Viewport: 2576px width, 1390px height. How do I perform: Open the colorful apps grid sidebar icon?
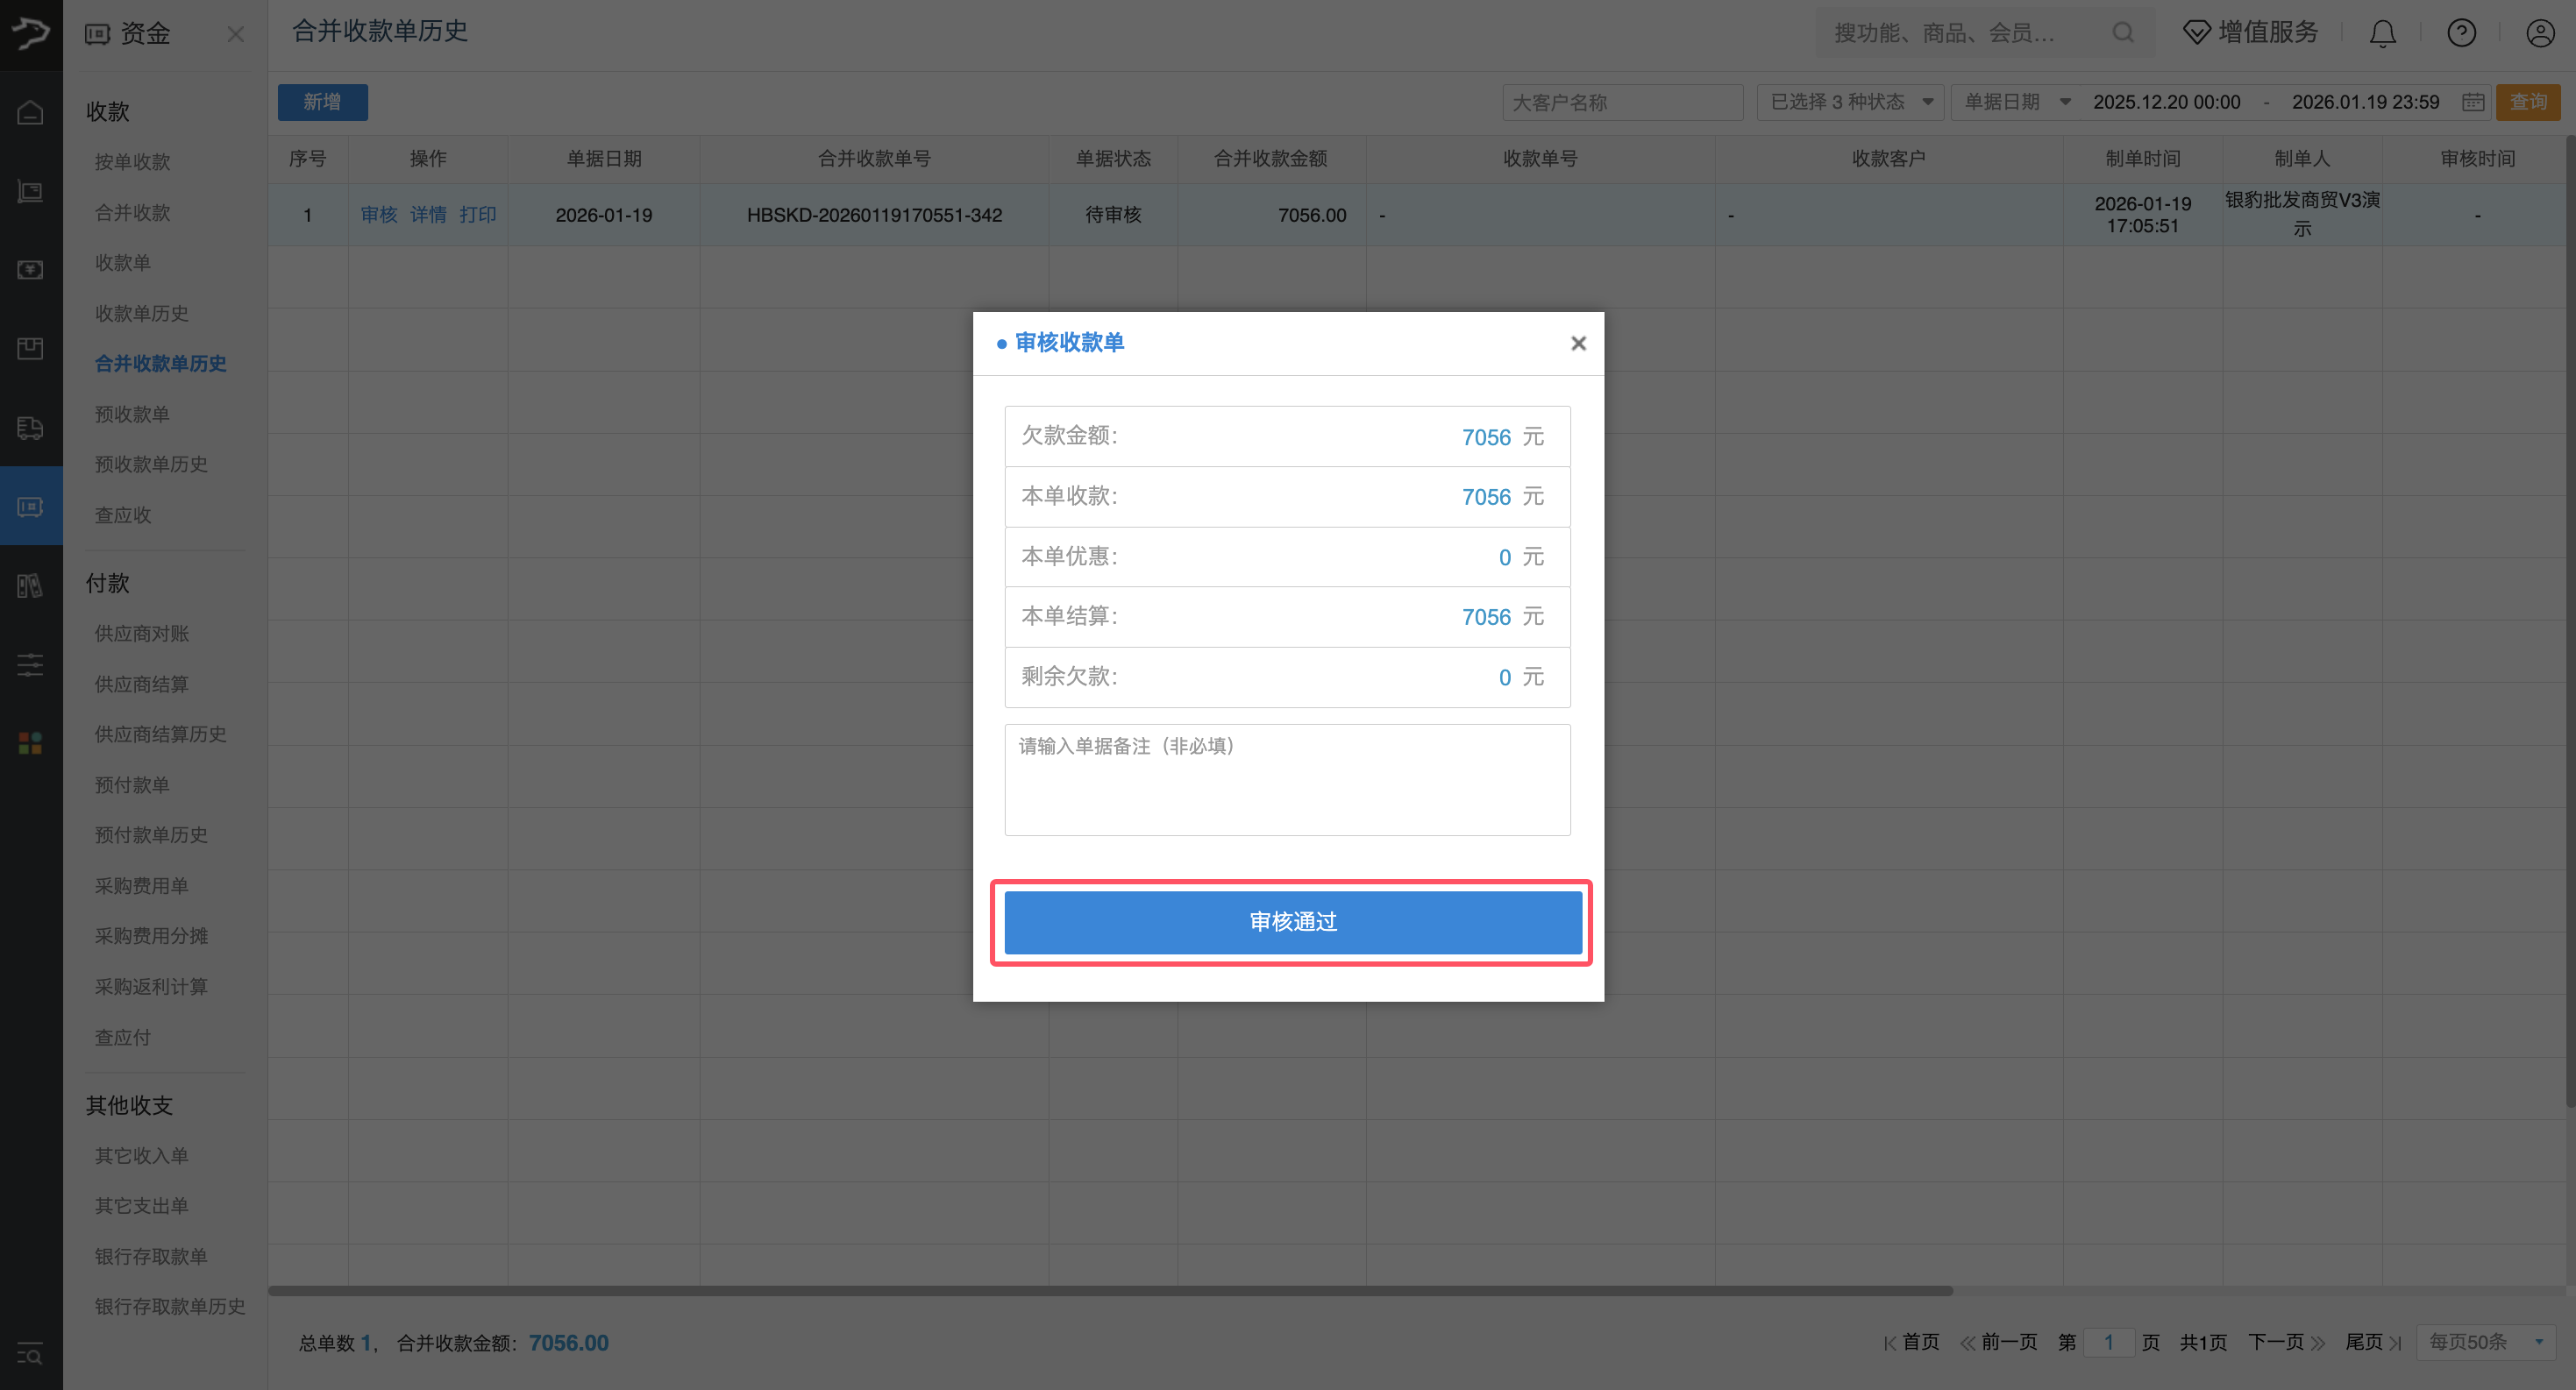coord(30,742)
